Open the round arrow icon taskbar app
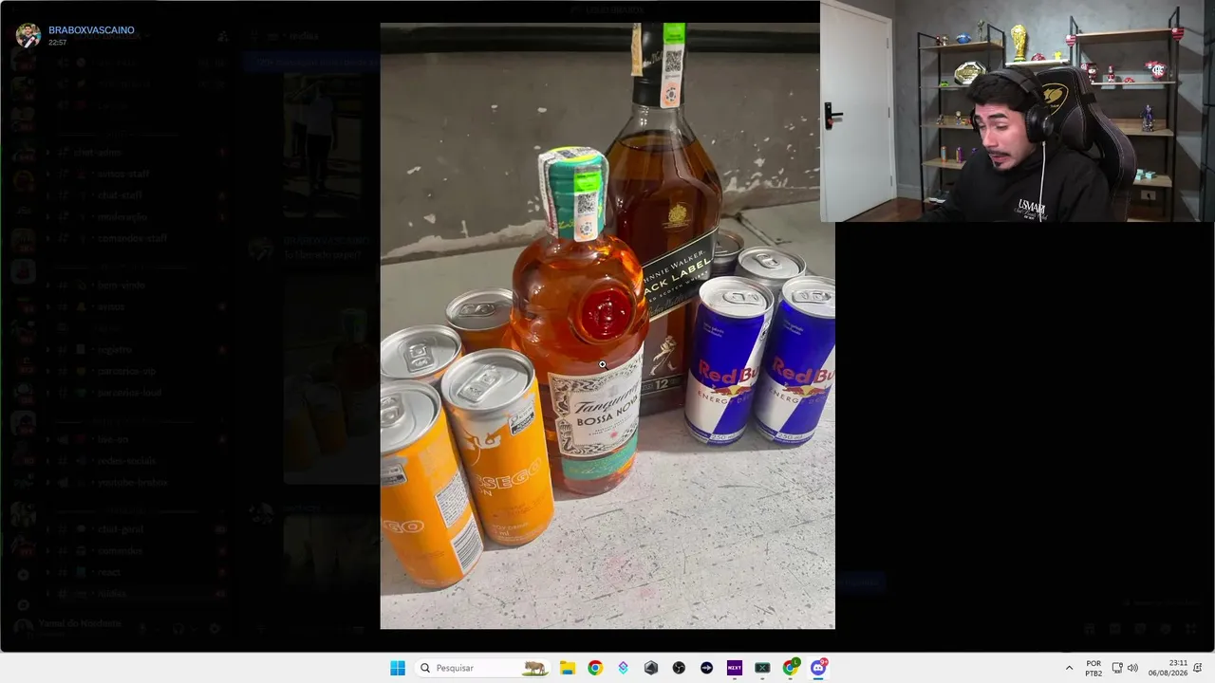 pyautogui.click(x=706, y=668)
